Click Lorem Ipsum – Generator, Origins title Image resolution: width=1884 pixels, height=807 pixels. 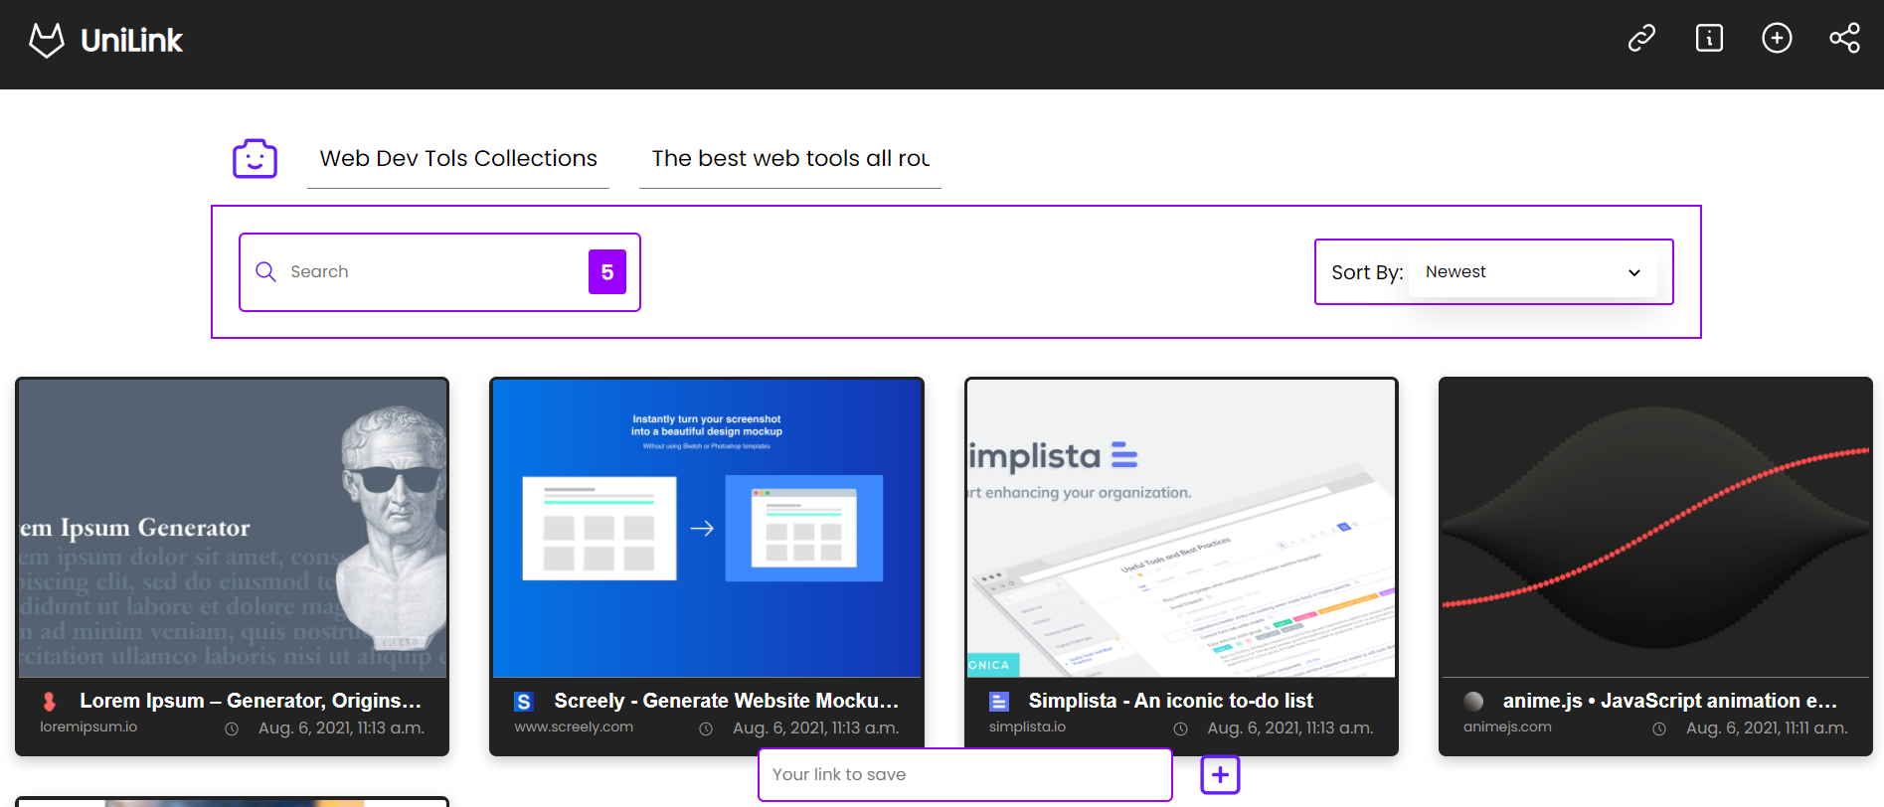251,701
